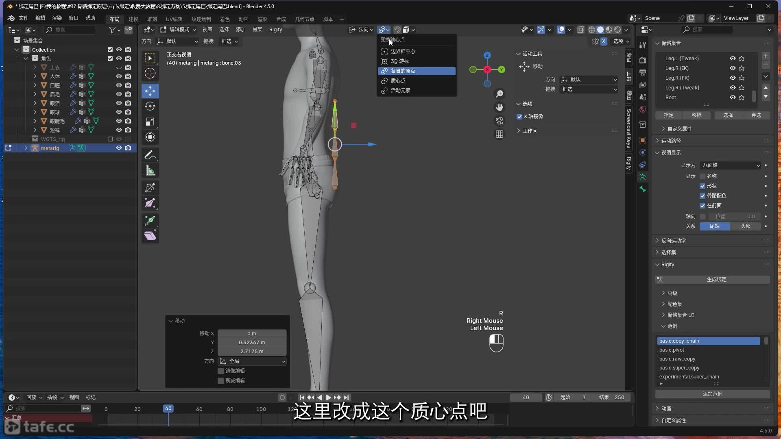781x439 pixels.
Task: Click 指定 bone collection button
Action: (668, 115)
